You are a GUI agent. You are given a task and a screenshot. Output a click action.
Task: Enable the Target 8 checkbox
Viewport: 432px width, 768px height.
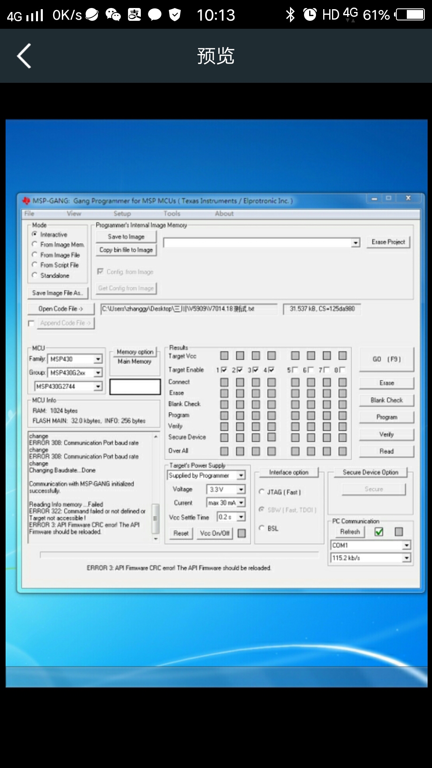[x=342, y=370]
